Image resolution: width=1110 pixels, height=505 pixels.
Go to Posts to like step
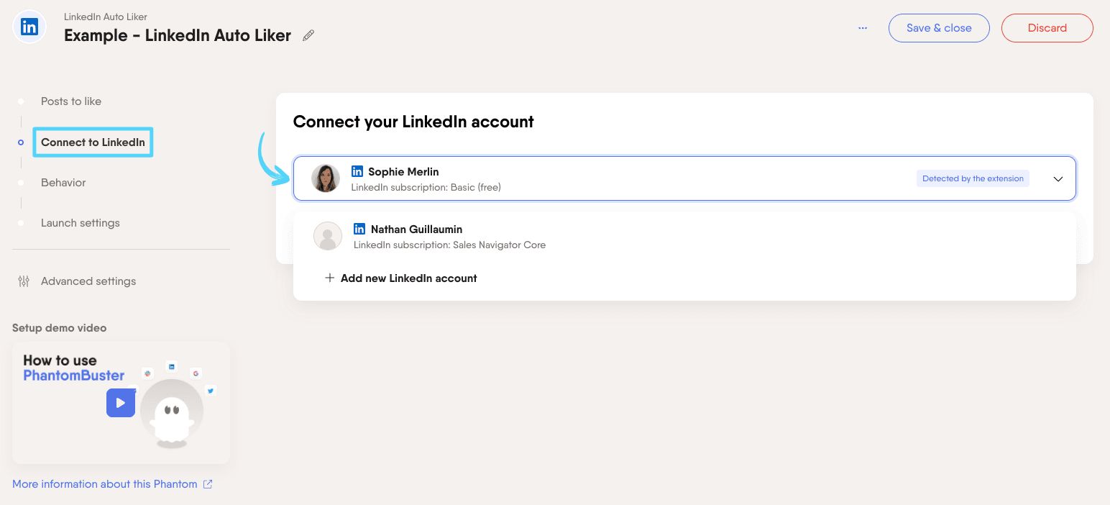tap(71, 101)
